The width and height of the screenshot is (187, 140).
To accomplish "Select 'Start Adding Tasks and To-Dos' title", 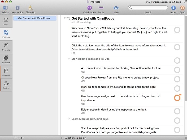I will point(90,59).
